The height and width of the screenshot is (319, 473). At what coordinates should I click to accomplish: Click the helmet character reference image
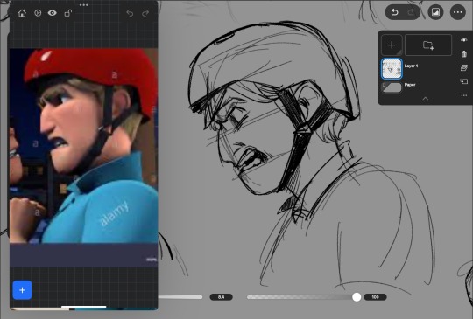(x=83, y=146)
